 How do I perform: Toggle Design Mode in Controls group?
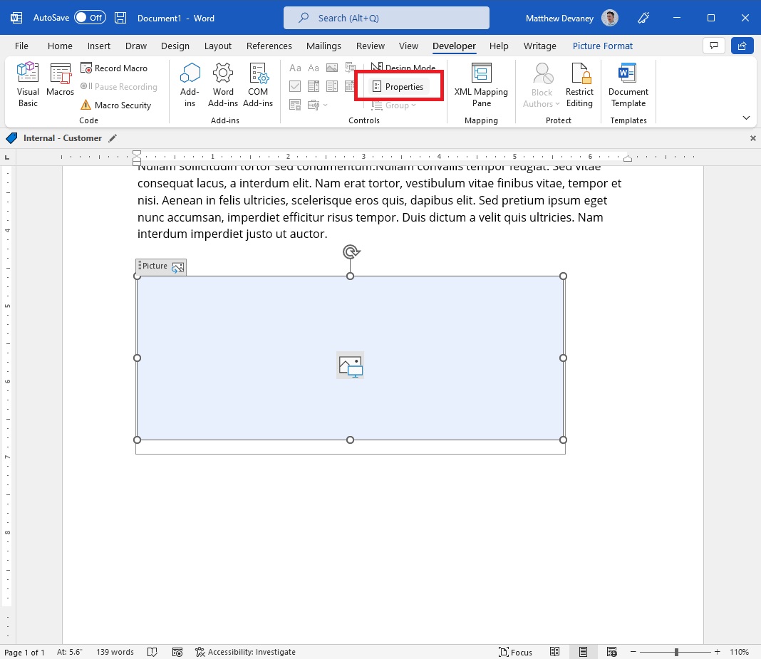(x=404, y=68)
